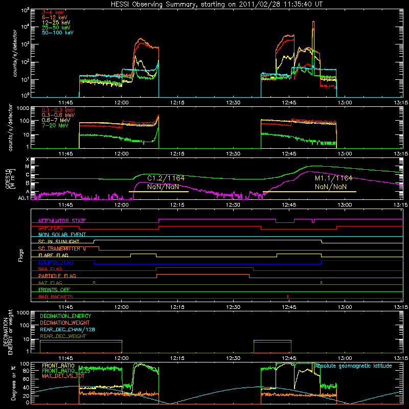Click the NON_SOLAR_EVENT flag label
Image resolution: width=409 pixels, height=409 pixels.
coord(62,235)
